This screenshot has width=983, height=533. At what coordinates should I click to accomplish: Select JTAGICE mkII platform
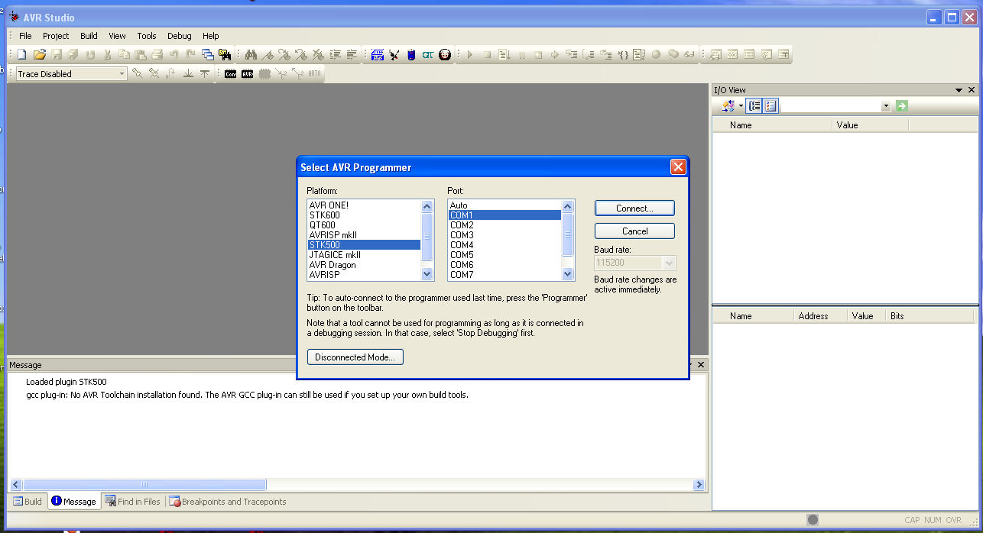(x=364, y=255)
